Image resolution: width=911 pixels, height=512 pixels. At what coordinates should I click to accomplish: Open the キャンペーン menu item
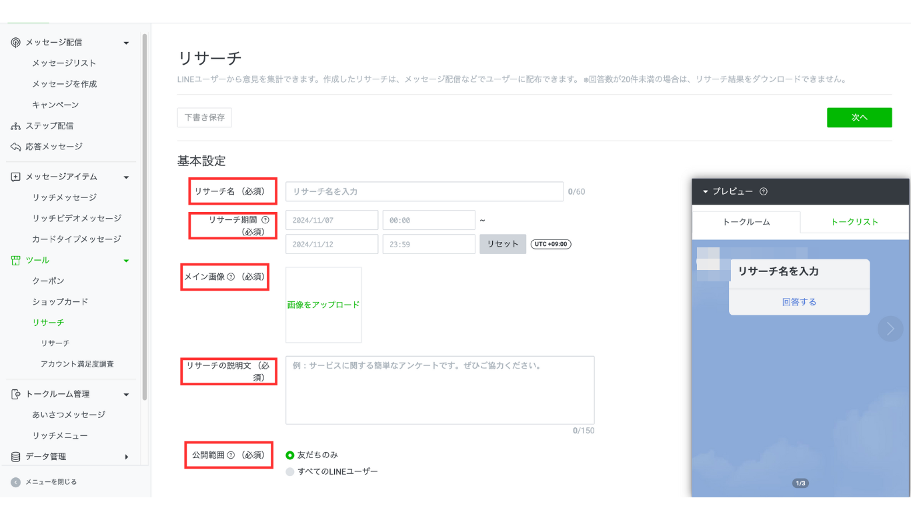point(55,105)
